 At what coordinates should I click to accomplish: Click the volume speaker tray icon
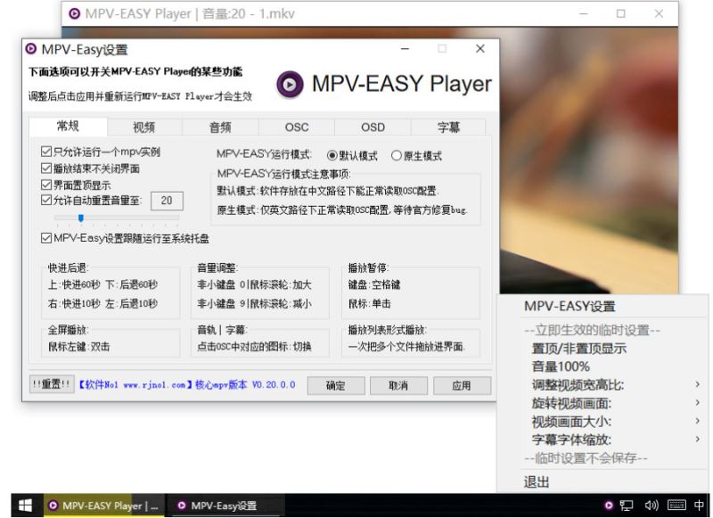[x=652, y=506]
